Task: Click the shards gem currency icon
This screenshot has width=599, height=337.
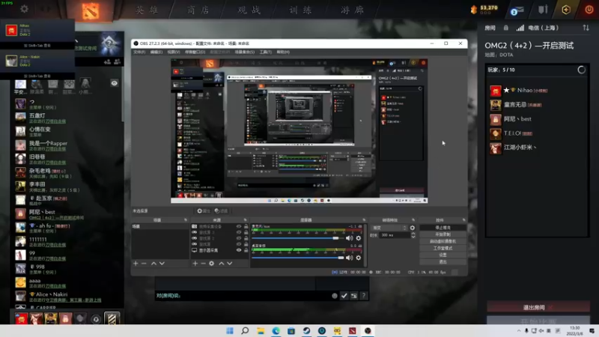Action: [474, 10]
